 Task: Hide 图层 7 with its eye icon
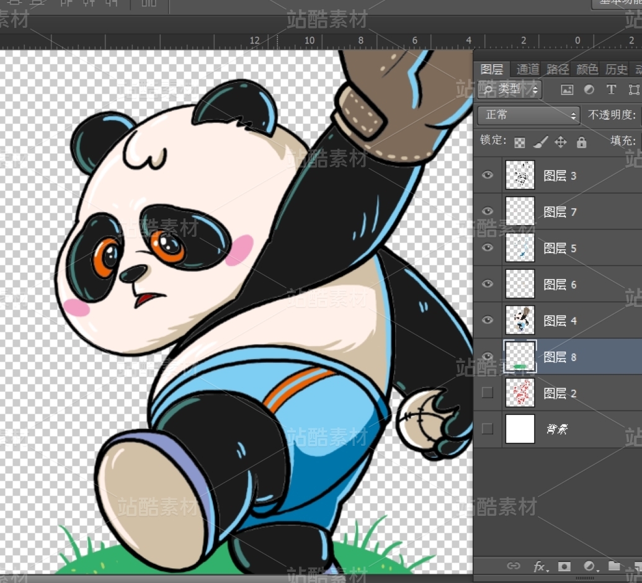[487, 211]
